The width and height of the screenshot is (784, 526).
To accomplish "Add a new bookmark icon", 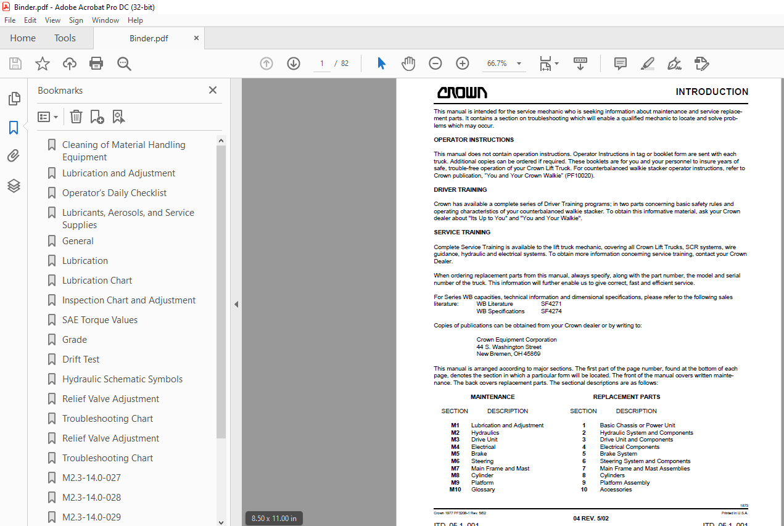I will pyautogui.click(x=97, y=117).
